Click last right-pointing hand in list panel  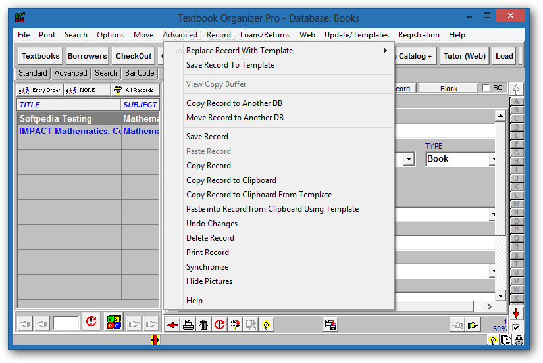point(151,324)
